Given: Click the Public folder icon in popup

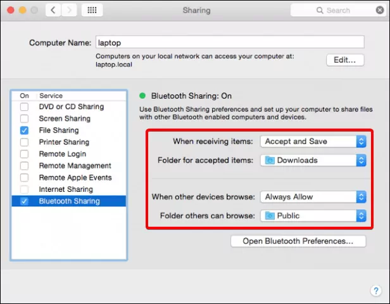Looking at the screenshot, I should click(270, 216).
